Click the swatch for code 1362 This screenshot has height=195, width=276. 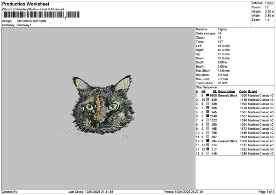tap(208, 149)
